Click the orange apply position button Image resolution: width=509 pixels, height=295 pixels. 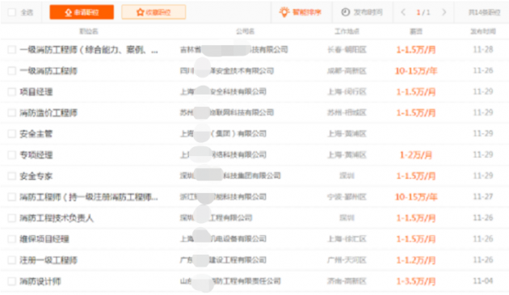pos(82,12)
